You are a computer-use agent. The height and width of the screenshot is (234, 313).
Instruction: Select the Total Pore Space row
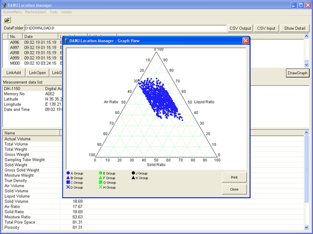click(x=153, y=222)
